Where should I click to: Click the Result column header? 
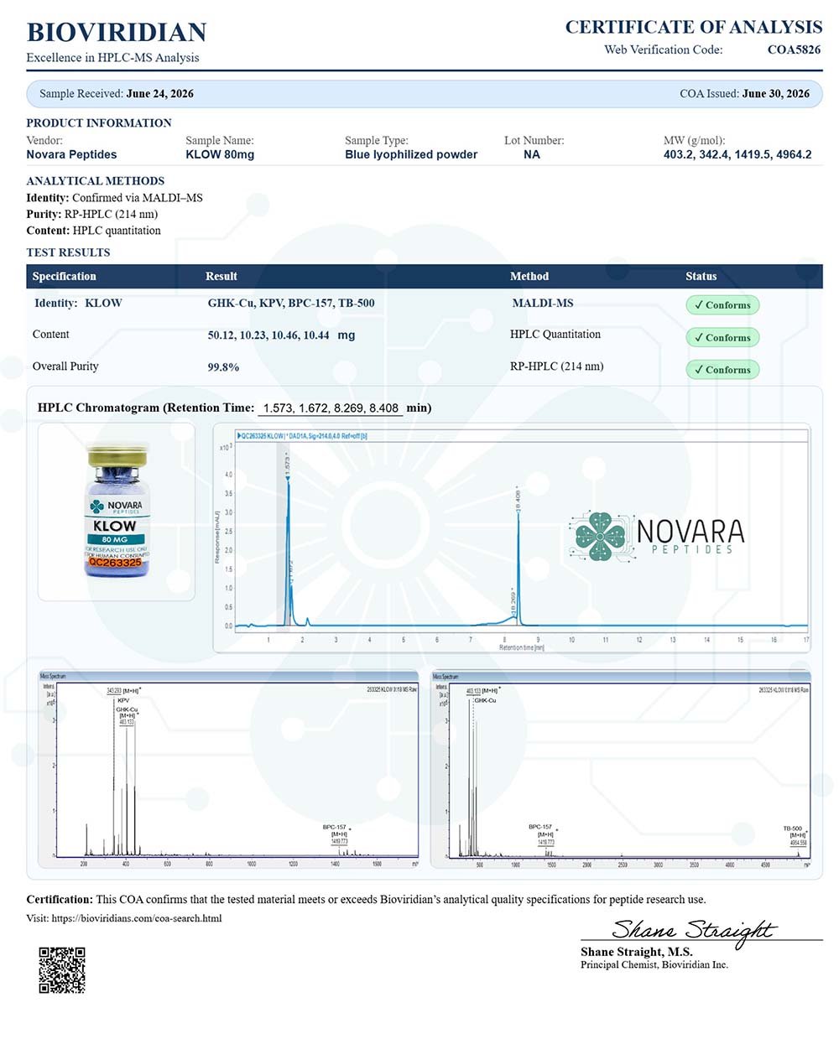(221, 277)
